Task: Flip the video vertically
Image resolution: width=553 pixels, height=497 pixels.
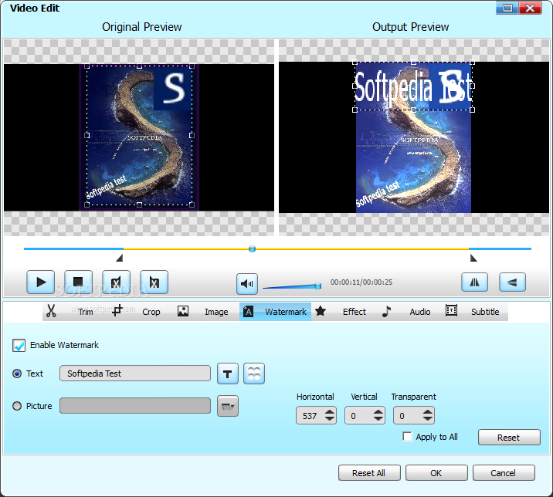Action: (512, 282)
